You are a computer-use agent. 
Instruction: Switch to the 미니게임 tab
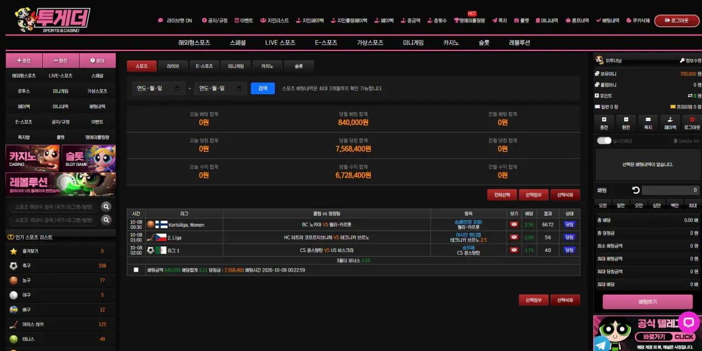(x=236, y=66)
